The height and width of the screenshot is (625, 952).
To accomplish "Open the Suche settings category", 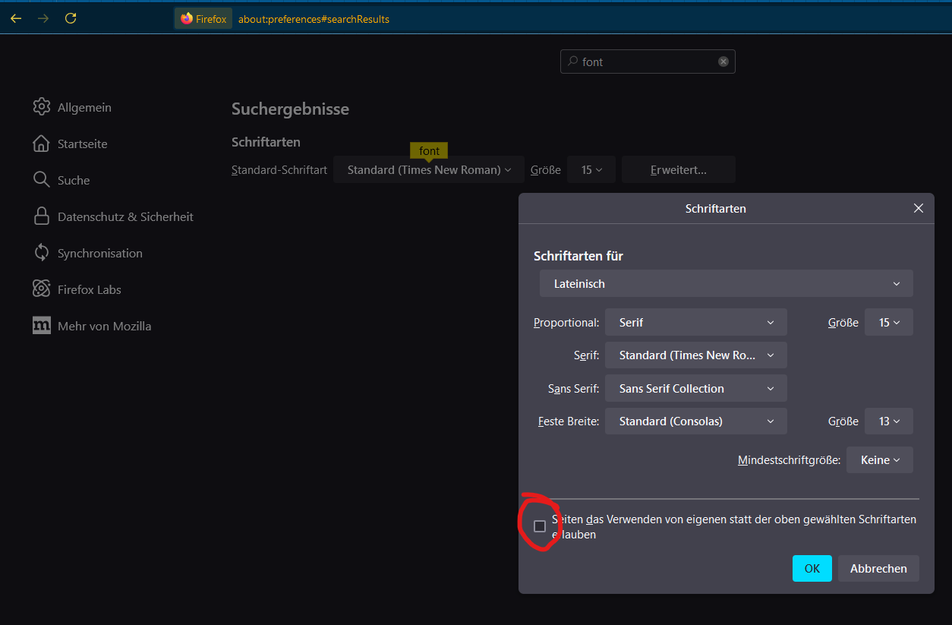I will (73, 180).
